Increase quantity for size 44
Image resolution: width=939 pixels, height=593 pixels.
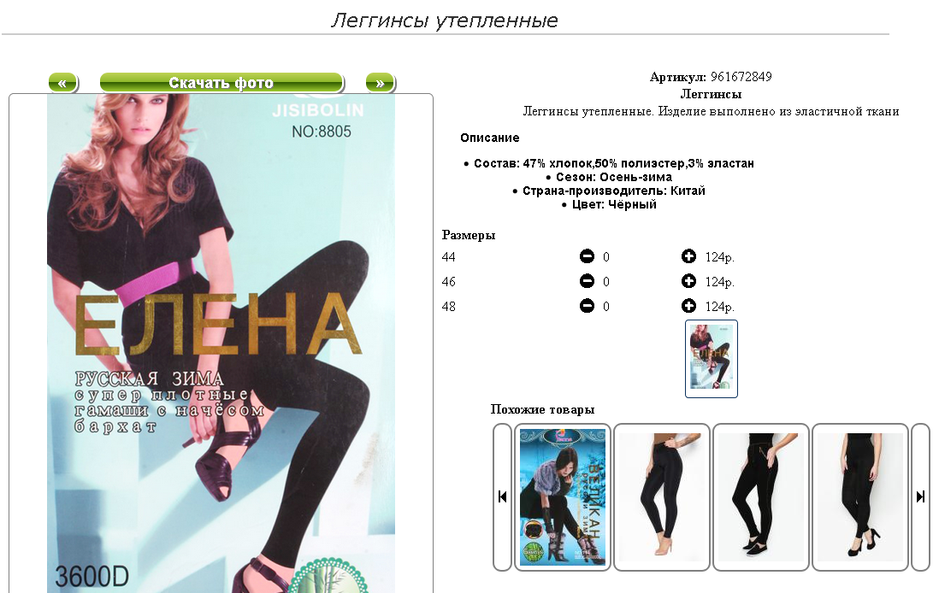click(x=688, y=256)
